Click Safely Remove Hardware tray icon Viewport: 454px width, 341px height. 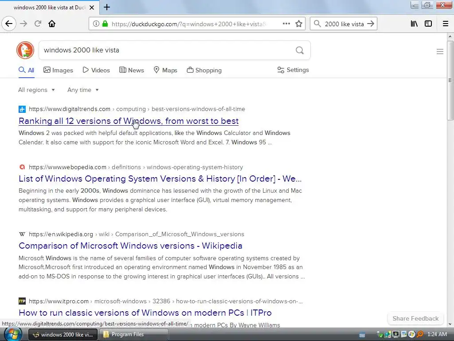pos(380,335)
